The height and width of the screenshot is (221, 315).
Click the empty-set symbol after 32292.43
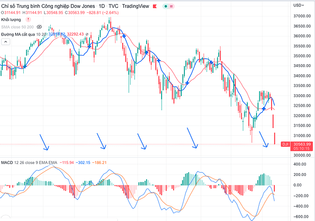point(87,34)
